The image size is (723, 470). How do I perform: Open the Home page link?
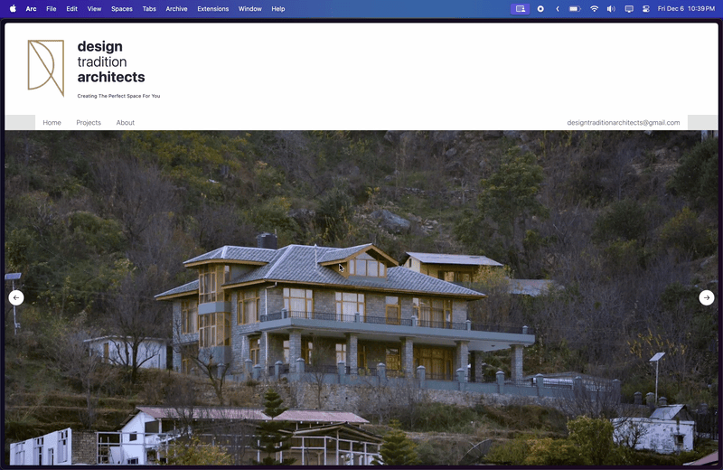coord(52,123)
